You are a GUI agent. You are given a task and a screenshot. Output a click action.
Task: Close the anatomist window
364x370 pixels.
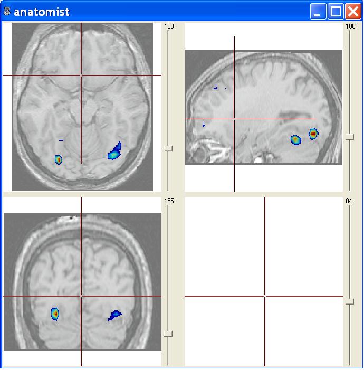tap(352, 12)
